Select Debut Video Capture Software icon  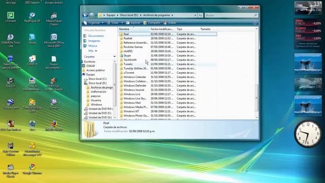(x=11, y=62)
